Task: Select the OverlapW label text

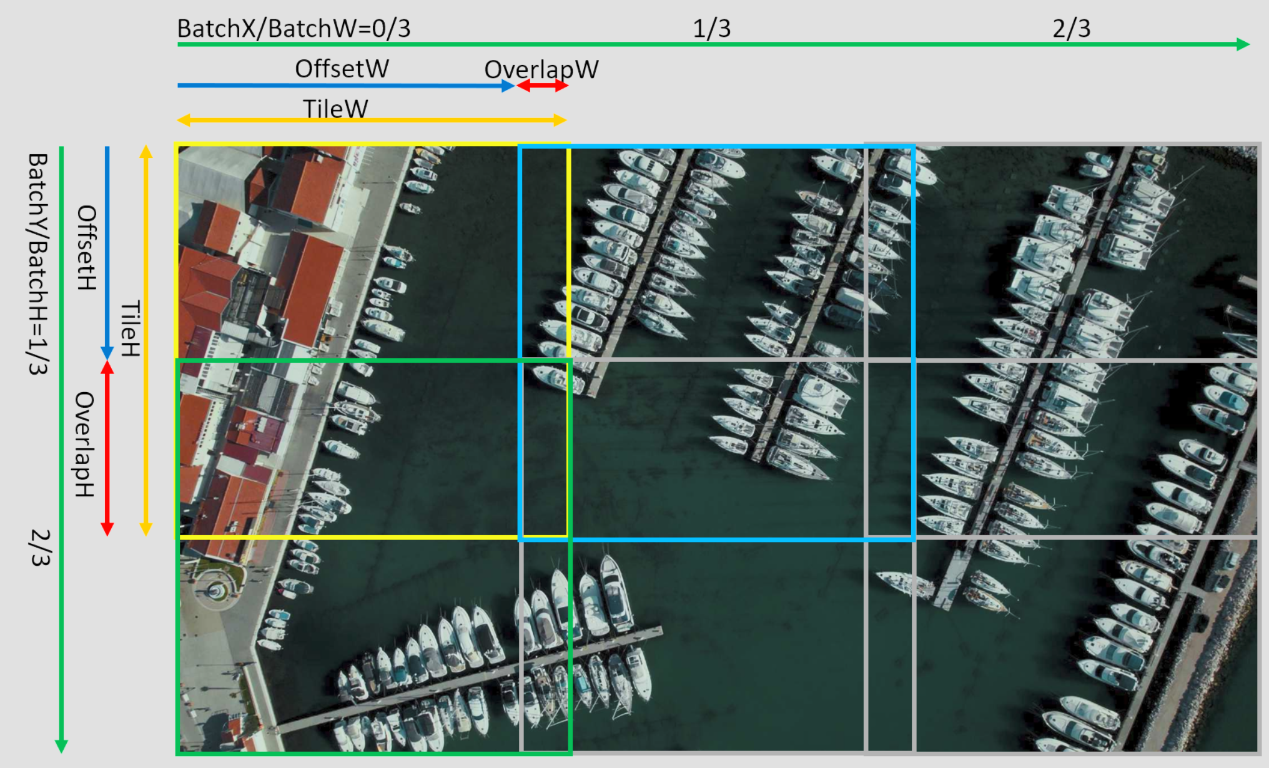Action: tap(541, 69)
